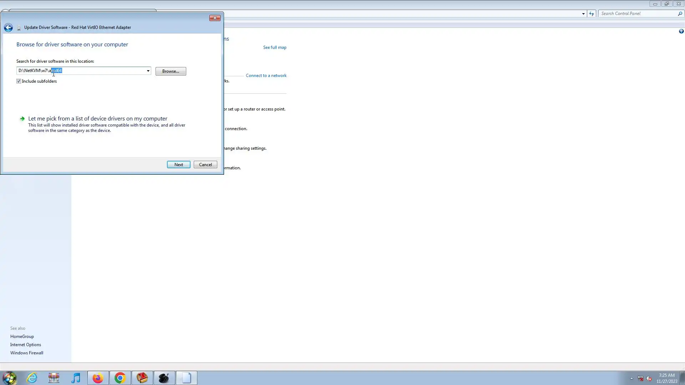Expand the driver location path dropdown

click(x=148, y=71)
